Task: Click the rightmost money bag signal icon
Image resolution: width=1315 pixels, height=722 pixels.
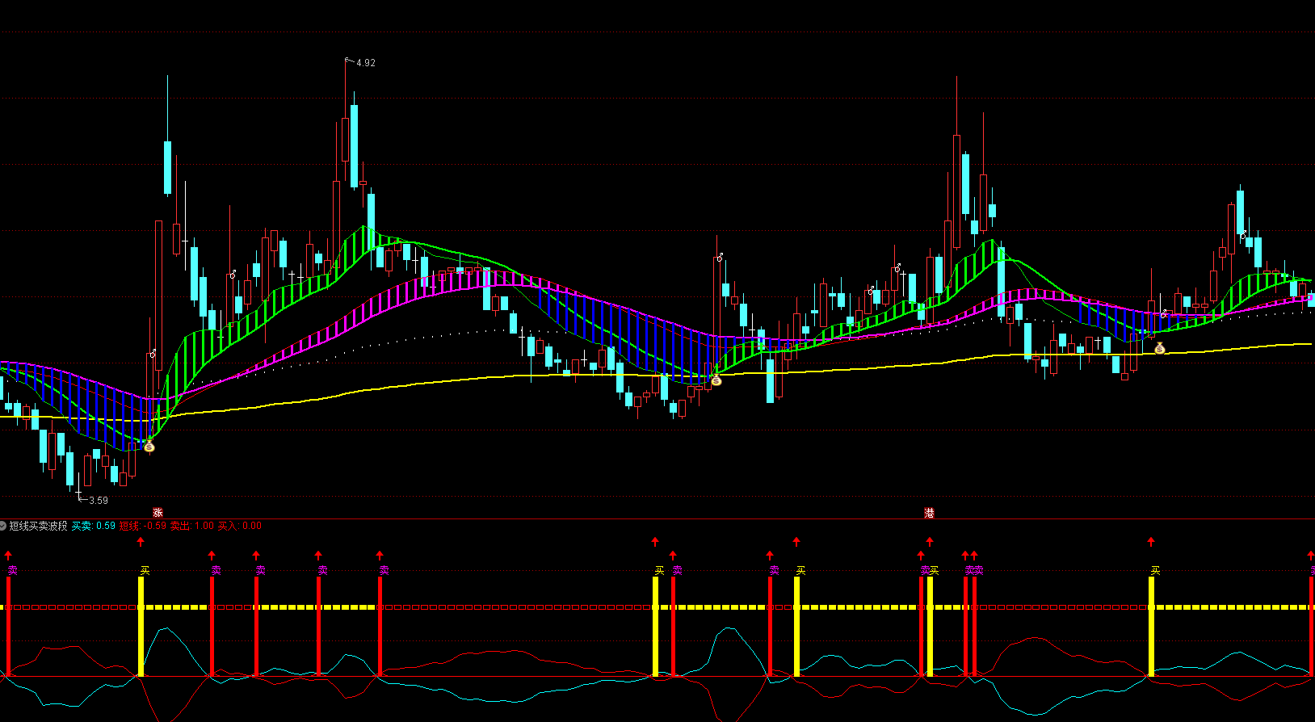Action: (1160, 349)
